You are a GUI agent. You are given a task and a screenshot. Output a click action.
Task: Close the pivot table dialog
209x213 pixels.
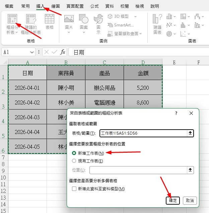tap(191, 113)
